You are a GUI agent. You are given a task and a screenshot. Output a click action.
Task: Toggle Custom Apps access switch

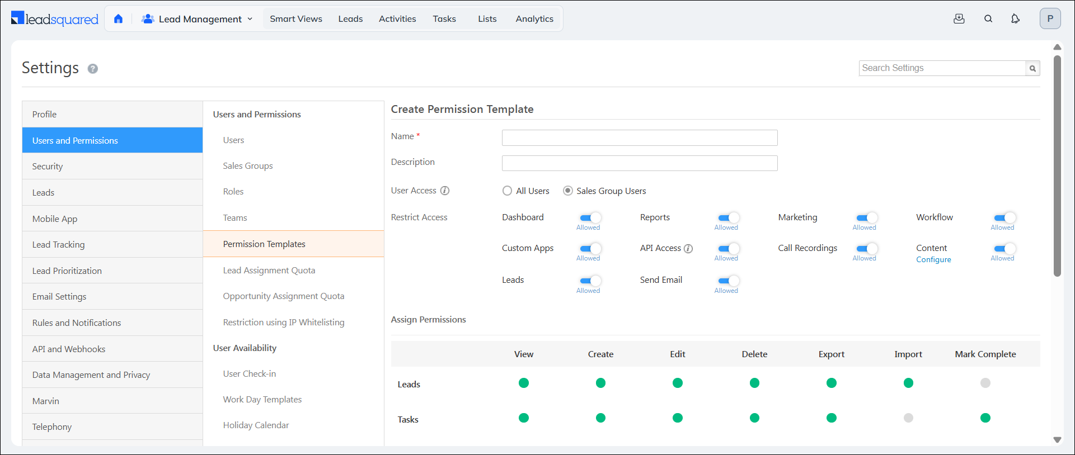click(x=590, y=249)
